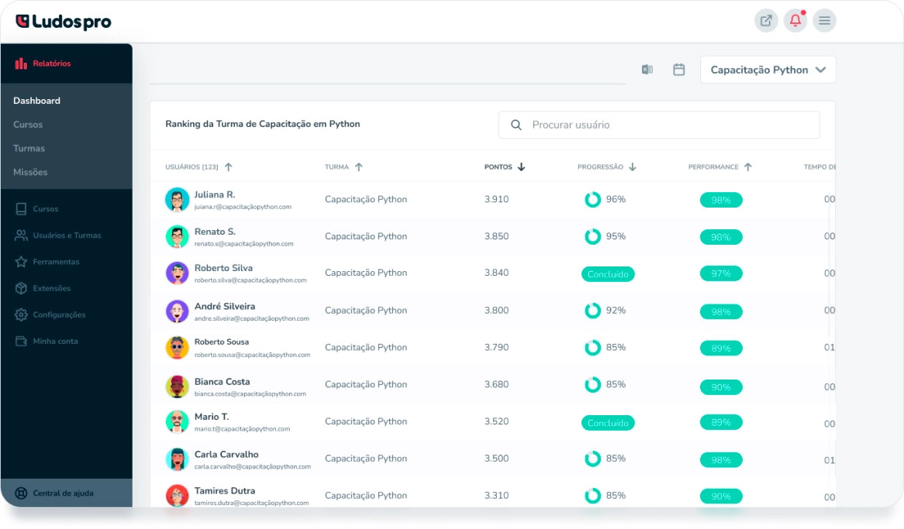The width and height of the screenshot is (904, 529).
Task: Sort the Turma column header
Action: 358,167
